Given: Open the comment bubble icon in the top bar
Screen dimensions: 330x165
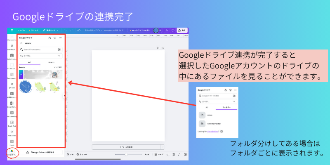Looking at the screenshot, I should (173, 30).
